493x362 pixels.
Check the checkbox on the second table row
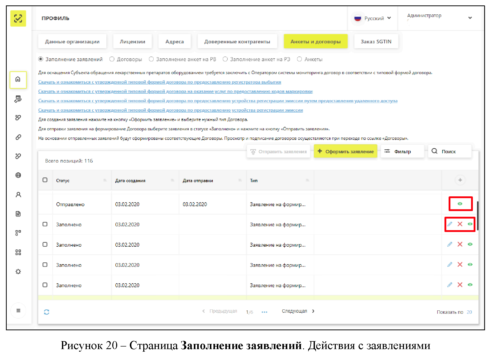click(x=45, y=224)
